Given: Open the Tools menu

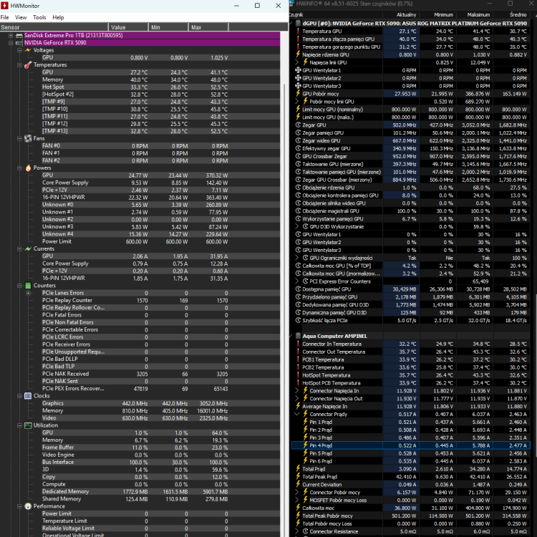Looking at the screenshot, I should [x=39, y=17].
